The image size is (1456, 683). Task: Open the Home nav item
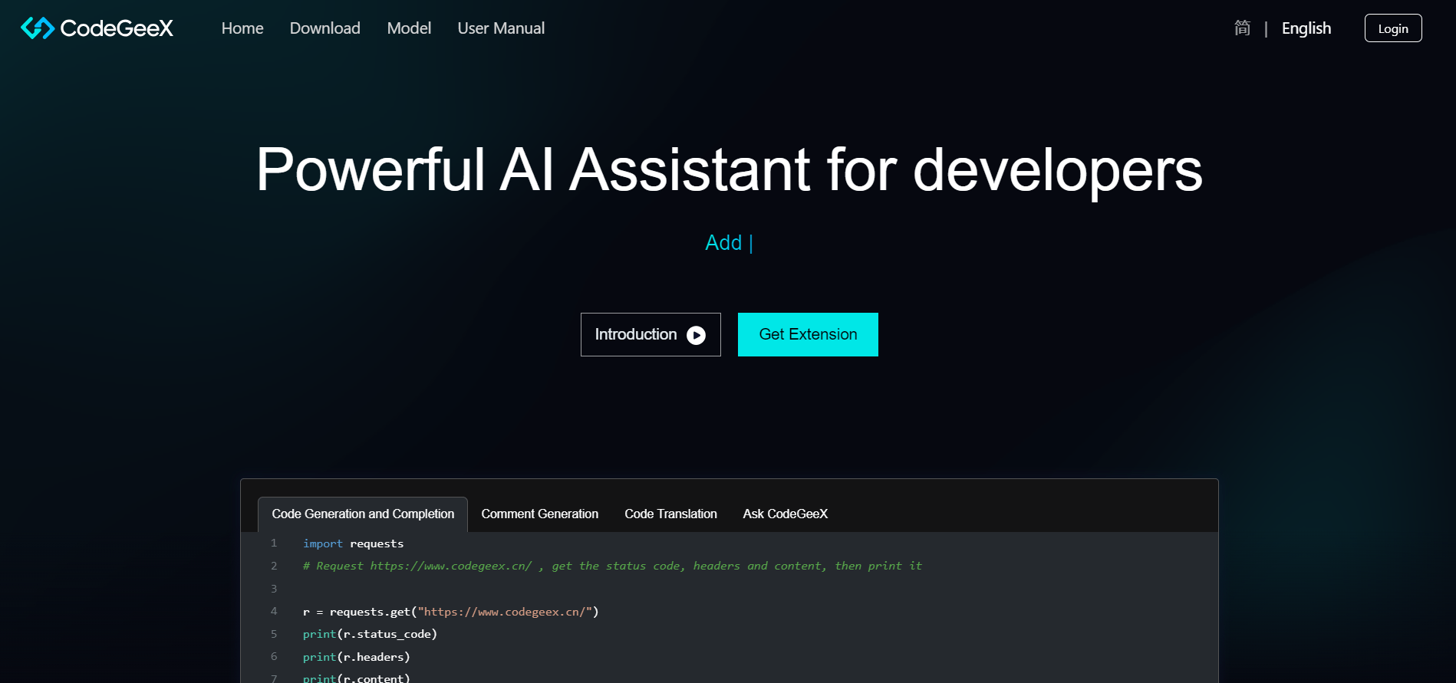[242, 28]
